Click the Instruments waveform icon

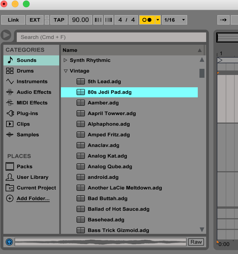coord(10,81)
